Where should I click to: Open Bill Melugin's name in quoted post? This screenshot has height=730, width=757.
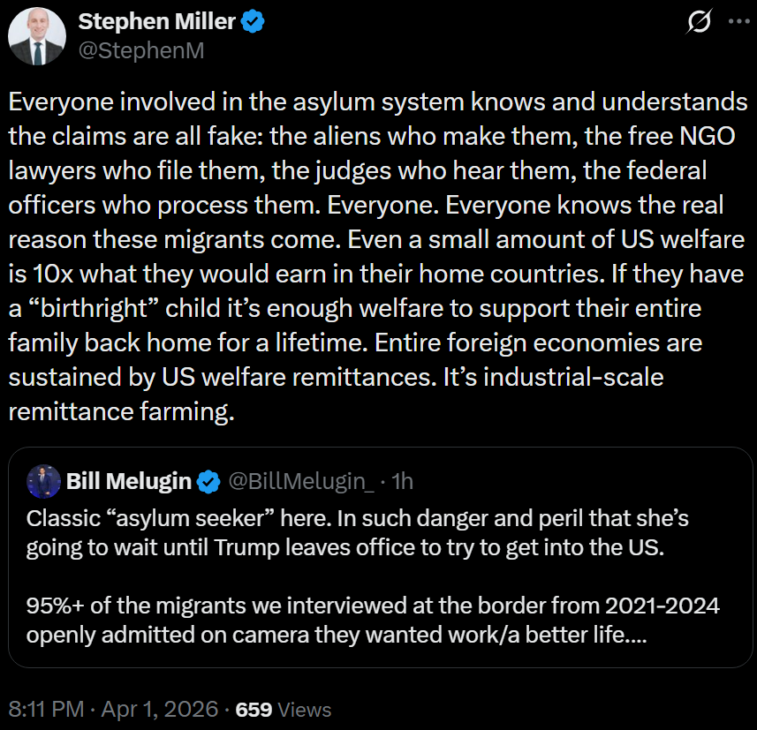[128, 481]
